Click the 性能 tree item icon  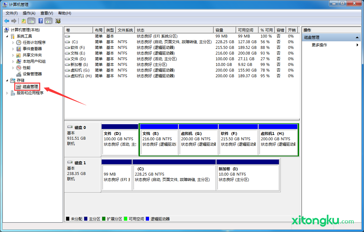pos(19,67)
